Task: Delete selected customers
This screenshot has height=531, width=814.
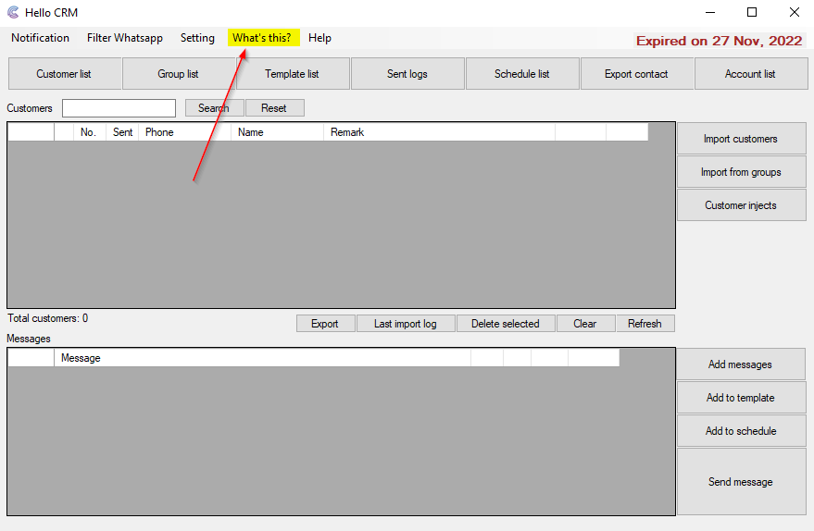Action: 505,324
